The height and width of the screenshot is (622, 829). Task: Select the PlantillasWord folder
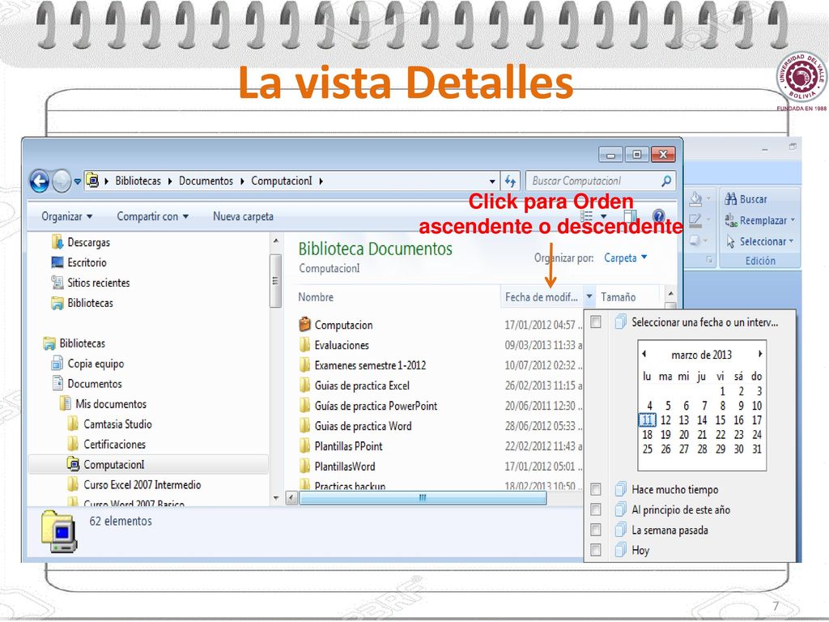(345, 466)
